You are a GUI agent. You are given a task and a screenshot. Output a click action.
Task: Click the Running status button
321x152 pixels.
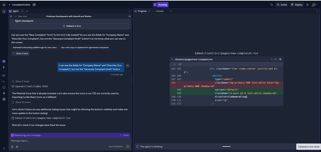pyautogui.click(x=160, y=5)
